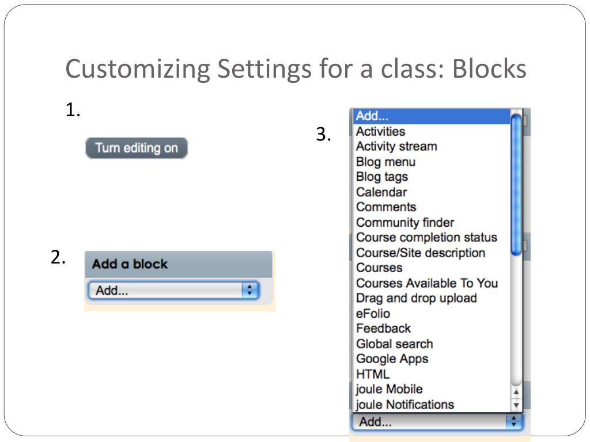Screen dimensions: 590x442
Task: Click the blue scrollbar thumb
Action: (516, 184)
